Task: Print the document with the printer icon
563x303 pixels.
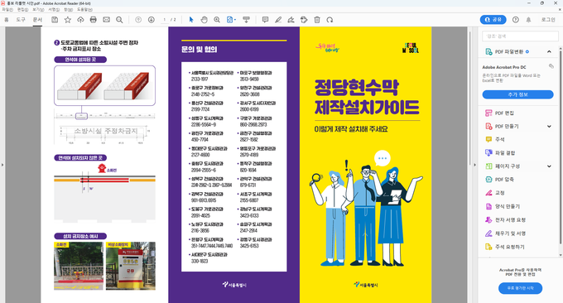Action: (94, 20)
